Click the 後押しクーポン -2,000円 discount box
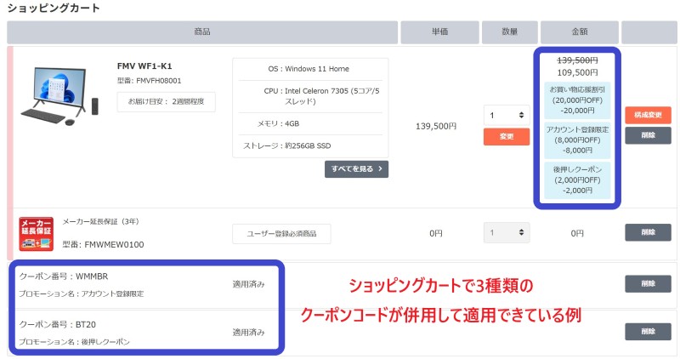Viewport: 680px width, 359px height. pos(577,180)
